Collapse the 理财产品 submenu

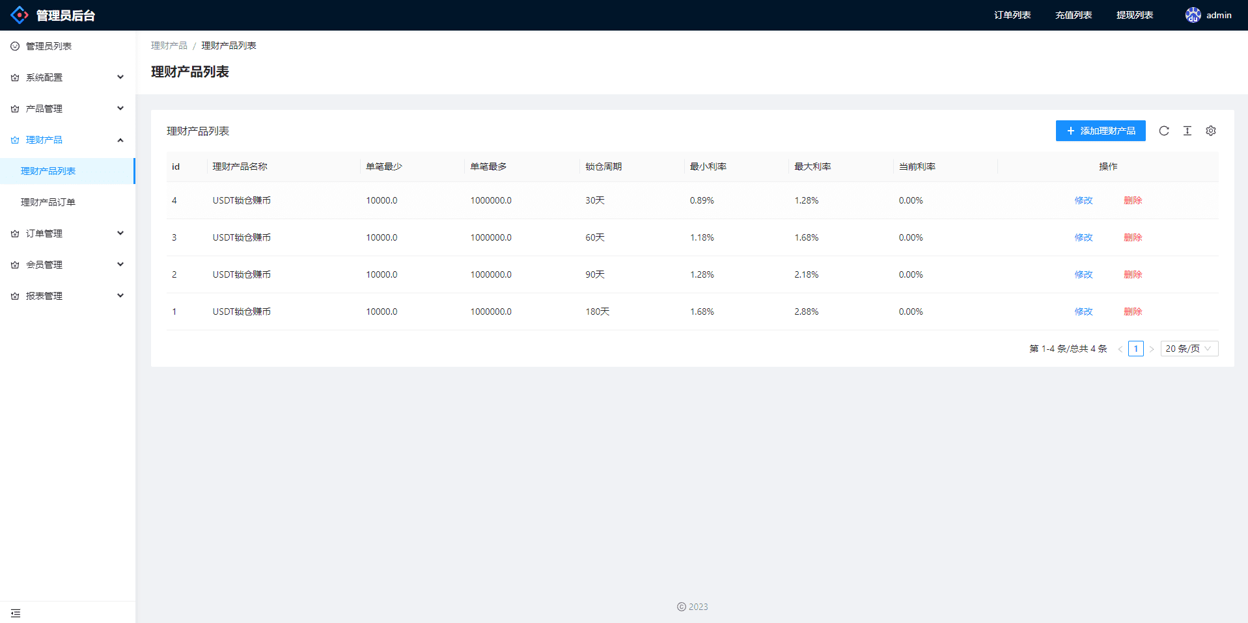click(120, 140)
